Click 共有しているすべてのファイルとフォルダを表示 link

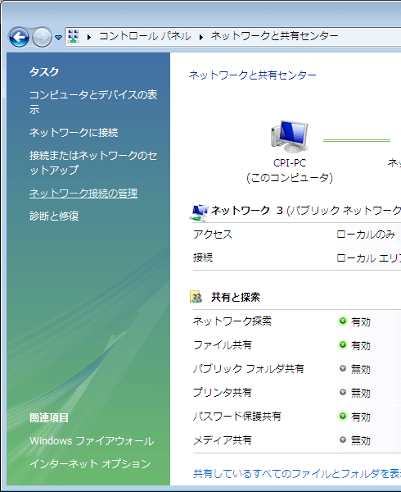tap(297, 473)
